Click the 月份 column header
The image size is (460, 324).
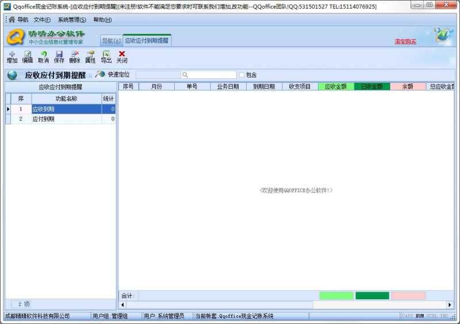coord(156,86)
